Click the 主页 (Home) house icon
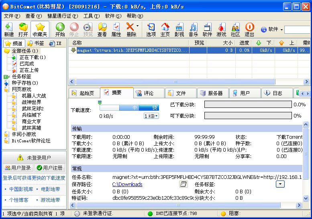The image size is (312, 219). [165, 29]
